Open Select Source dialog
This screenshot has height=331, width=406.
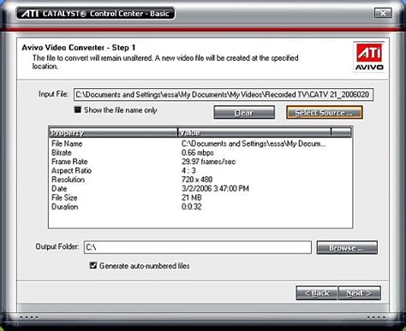pos(325,113)
